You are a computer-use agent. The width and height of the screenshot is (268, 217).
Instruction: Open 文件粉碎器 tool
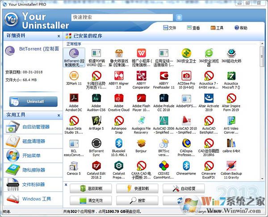pos(33,184)
